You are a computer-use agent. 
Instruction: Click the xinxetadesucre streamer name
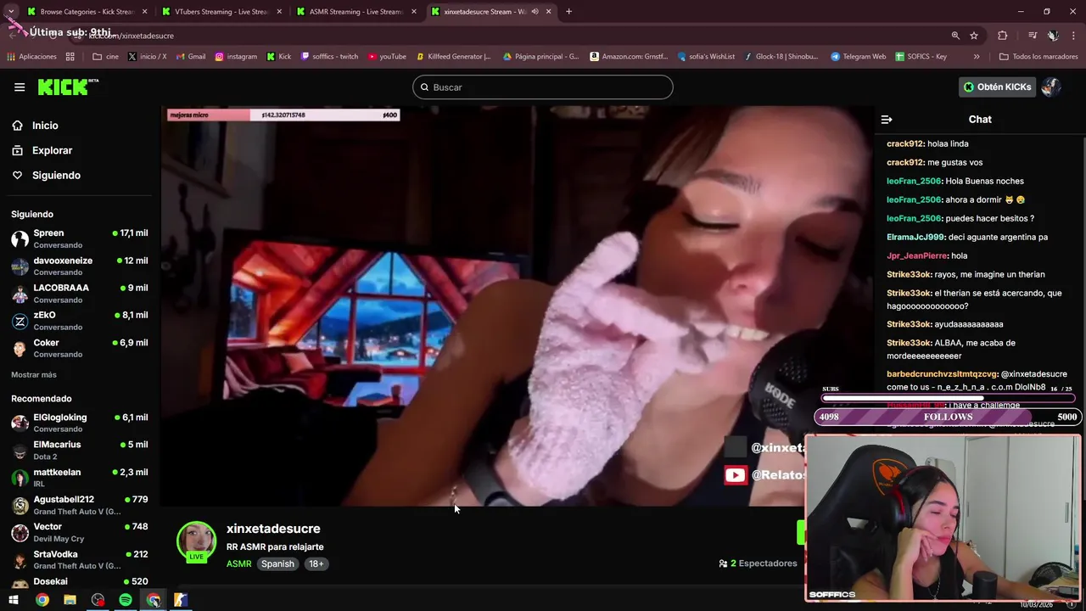click(273, 529)
